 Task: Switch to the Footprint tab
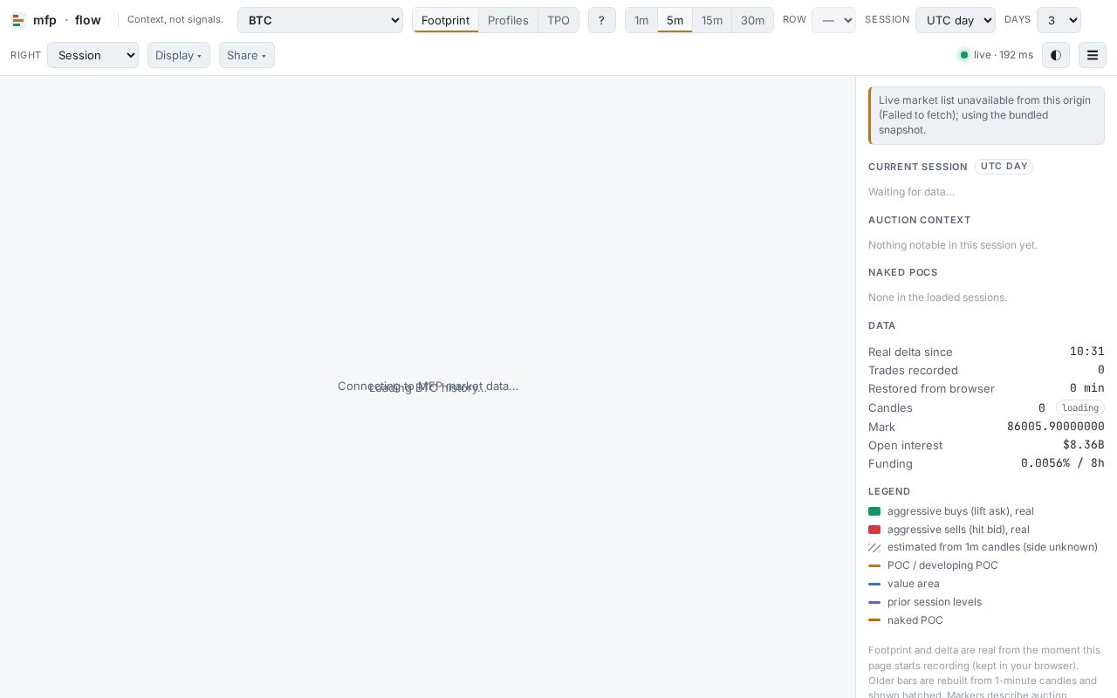tap(445, 20)
